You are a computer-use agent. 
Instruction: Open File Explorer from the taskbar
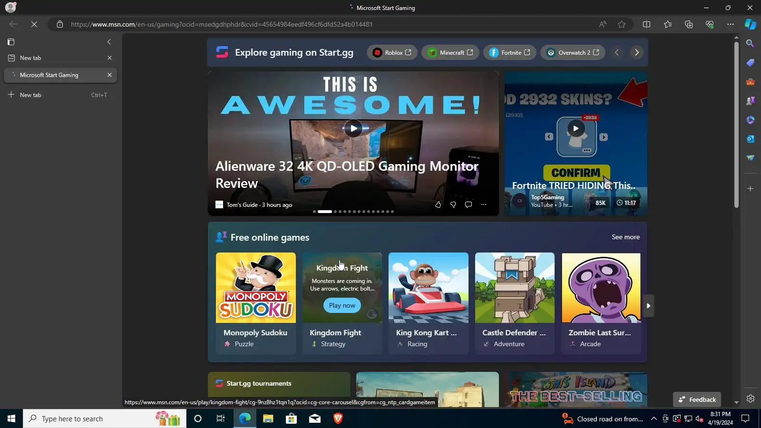268,418
